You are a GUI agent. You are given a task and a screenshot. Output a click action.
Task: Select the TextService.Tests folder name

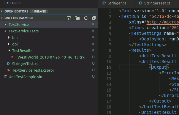tap(24, 31)
